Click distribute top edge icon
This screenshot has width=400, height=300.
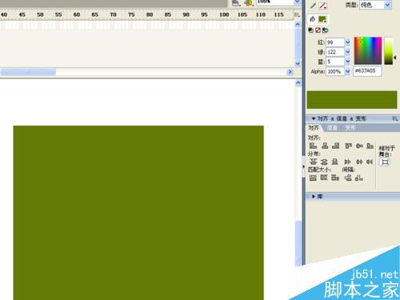313,162
